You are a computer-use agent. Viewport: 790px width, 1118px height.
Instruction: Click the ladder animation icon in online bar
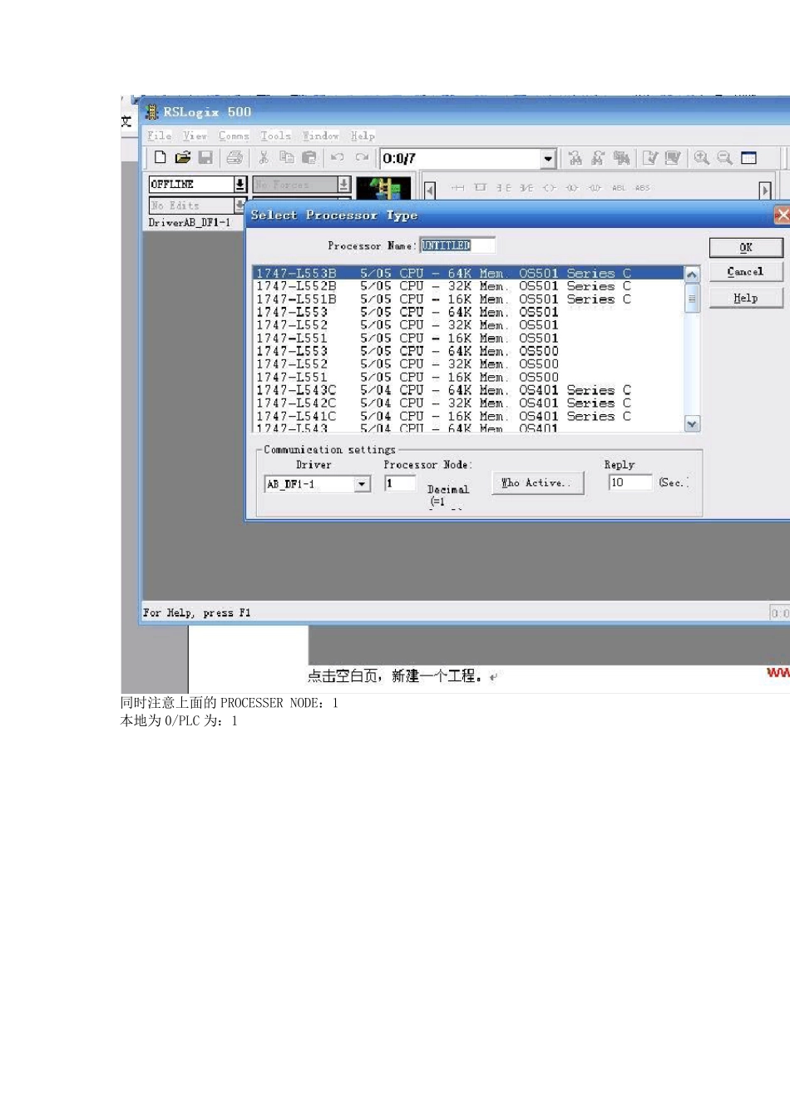pyautogui.click(x=383, y=188)
